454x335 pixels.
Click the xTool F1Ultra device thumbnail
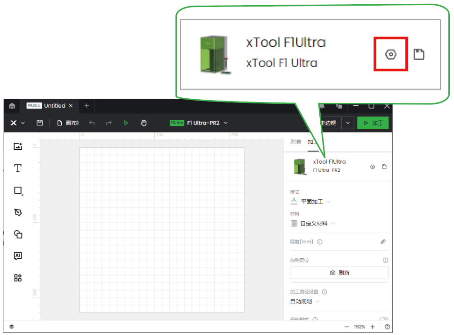coord(300,167)
